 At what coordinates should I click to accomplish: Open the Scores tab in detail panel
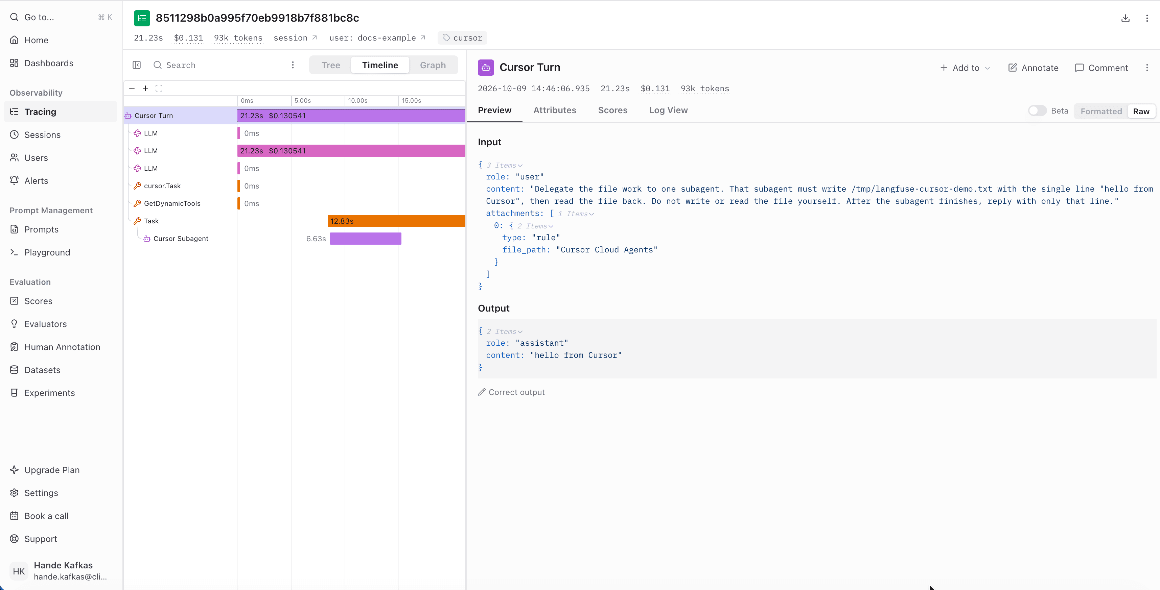pyautogui.click(x=612, y=110)
